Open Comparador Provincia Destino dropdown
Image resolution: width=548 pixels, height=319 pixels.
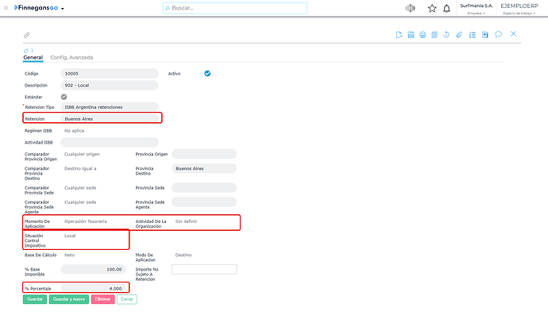click(x=80, y=168)
